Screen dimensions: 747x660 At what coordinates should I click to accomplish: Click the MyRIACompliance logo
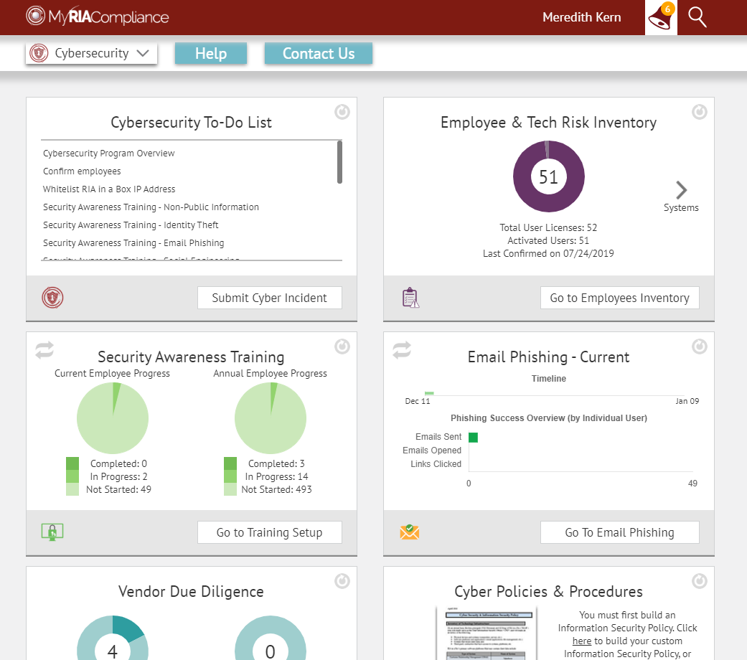(97, 15)
